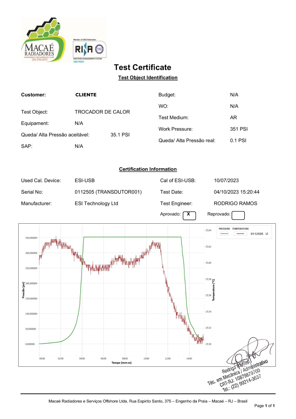Click the Rodrigo Ramos technician stamp text

tap(238, 377)
